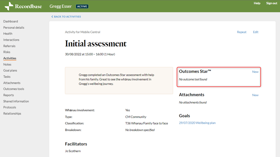This screenshot has width=280, height=157.
Task: Click the No breakdown specified text
Action: tap(140, 130)
